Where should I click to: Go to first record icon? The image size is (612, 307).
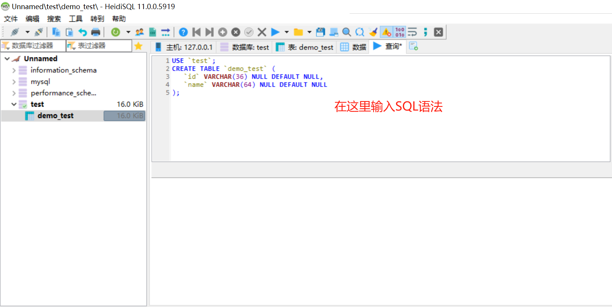tap(196, 32)
